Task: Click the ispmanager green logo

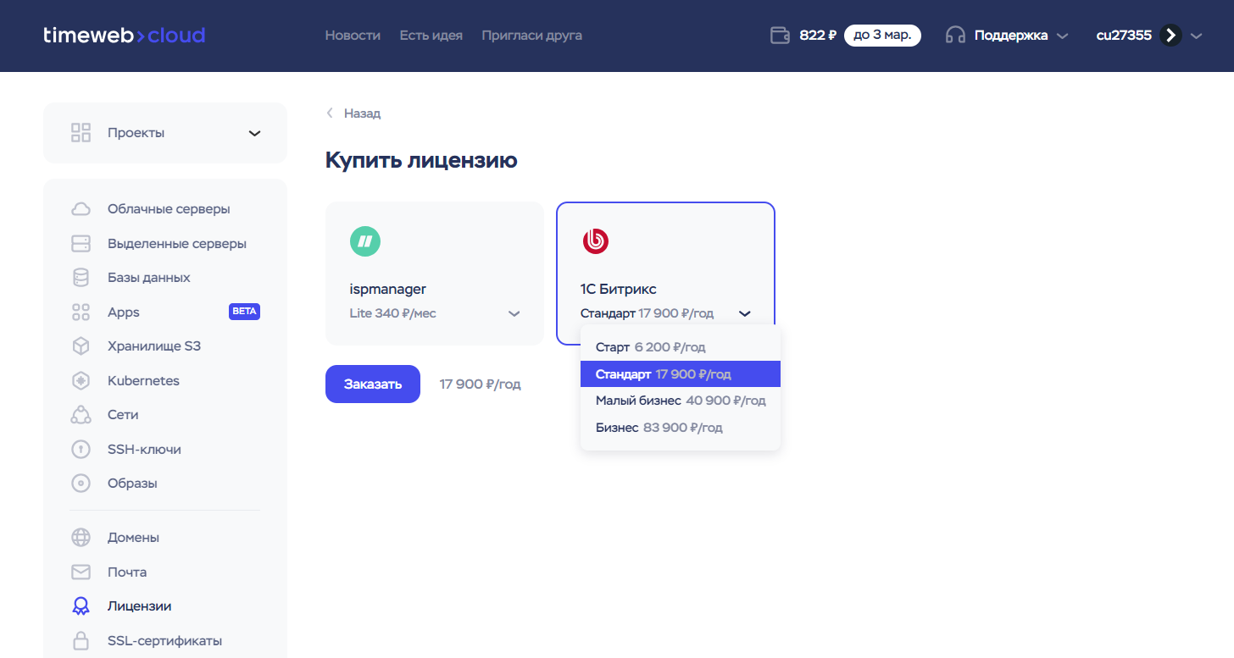Action: [365, 241]
